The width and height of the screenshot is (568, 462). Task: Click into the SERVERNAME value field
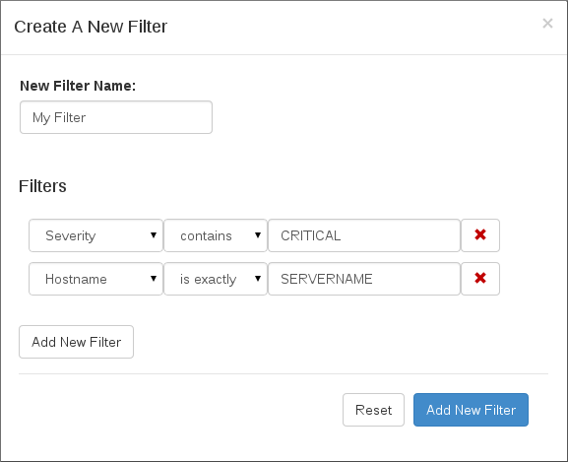point(364,279)
